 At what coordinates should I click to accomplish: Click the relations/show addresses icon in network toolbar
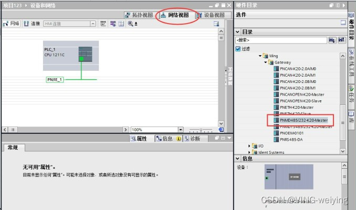pyautogui.click(x=103, y=24)
